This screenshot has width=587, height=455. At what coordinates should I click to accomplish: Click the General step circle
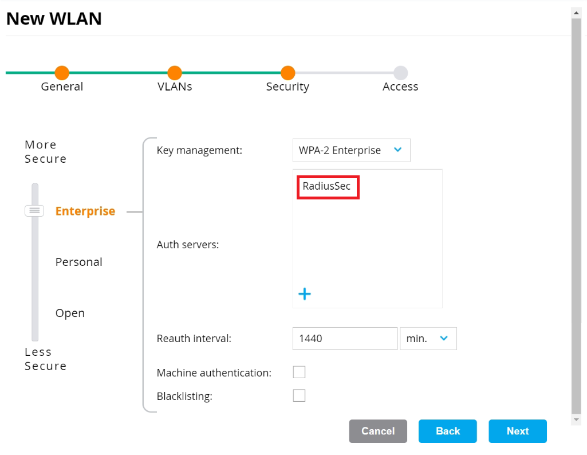tap(62, 73)
